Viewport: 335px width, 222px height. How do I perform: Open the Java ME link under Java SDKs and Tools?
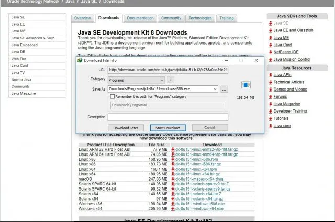[x=281, y=38]
